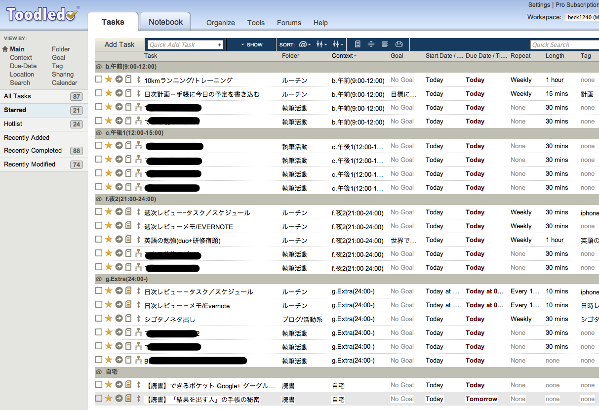Focus the Quick Search field
Image resolution: width=599 pixels, height=410 pixels.
click(x=563, y=45)
